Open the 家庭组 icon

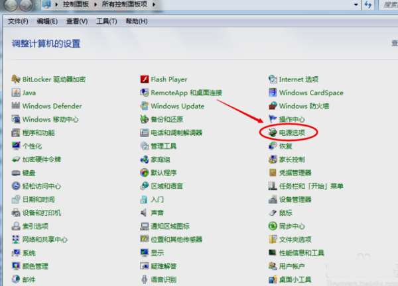click(x=144, y=160)
